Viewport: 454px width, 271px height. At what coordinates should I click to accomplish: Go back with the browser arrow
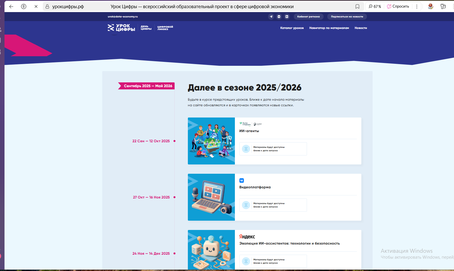(x=11, y=6)
